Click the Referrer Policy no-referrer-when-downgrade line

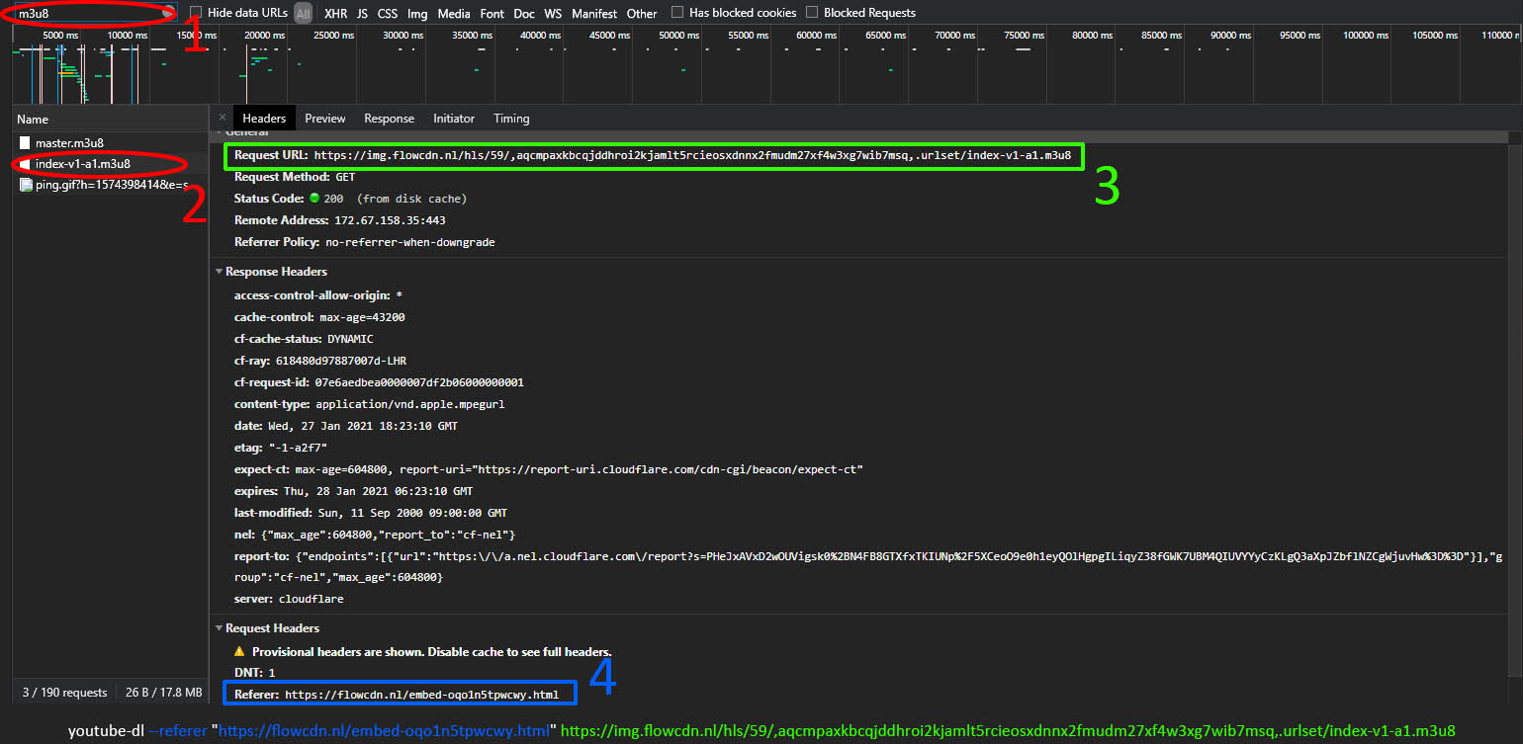tap(365, 242)
